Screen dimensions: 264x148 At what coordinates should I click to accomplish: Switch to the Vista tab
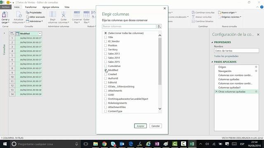point(67,7)
